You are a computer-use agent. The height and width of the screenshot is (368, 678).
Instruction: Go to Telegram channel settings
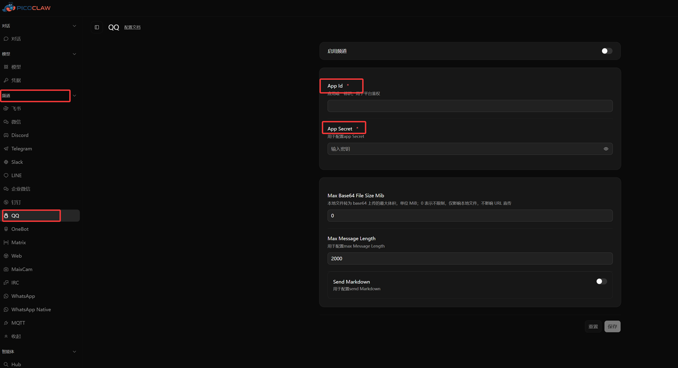41,149
